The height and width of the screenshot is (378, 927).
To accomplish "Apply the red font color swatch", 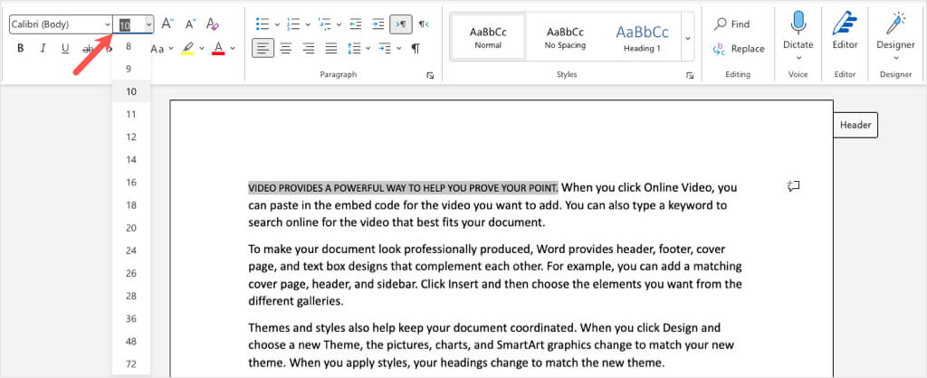I will [218, 48].
